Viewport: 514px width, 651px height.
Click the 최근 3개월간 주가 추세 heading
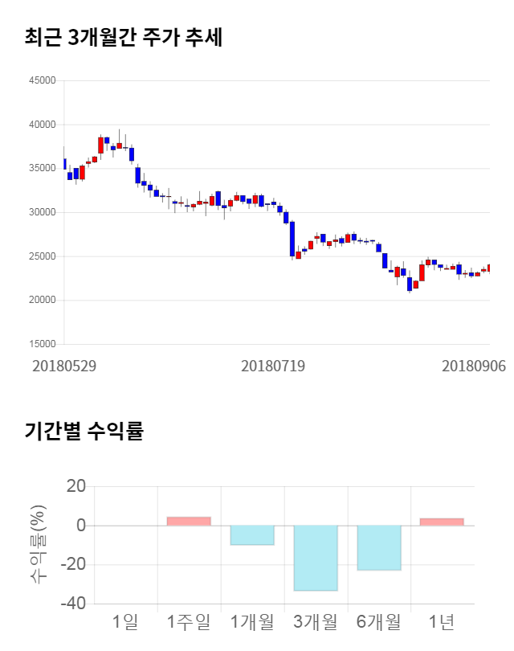(x=123, y=37)
